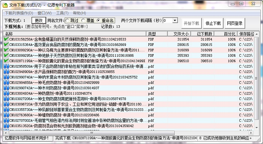Click blue pending icon of CN103027206A row
This screenshot has height=144, width=263.
point(6,99)
